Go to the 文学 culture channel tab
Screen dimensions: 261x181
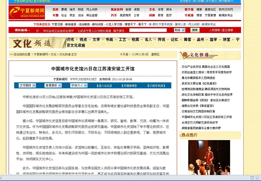point(96,40)
